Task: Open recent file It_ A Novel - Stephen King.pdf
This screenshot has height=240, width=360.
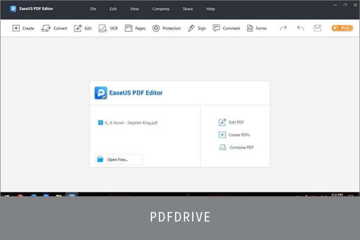Action: (128, 122)
